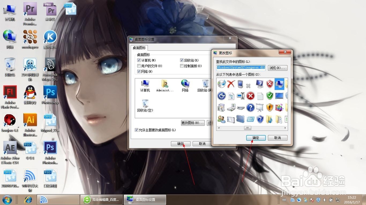The height and width of the screenshot is (205, 366).
Task: Cancel the Change Icon dialog
Action: 277,138
